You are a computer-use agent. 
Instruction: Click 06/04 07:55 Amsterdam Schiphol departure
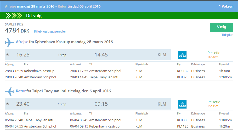click(31, 126)
